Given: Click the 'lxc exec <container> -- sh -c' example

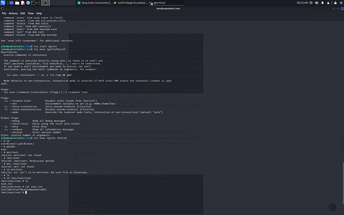Looking at the screenshot, I should [x=39, y=75].
